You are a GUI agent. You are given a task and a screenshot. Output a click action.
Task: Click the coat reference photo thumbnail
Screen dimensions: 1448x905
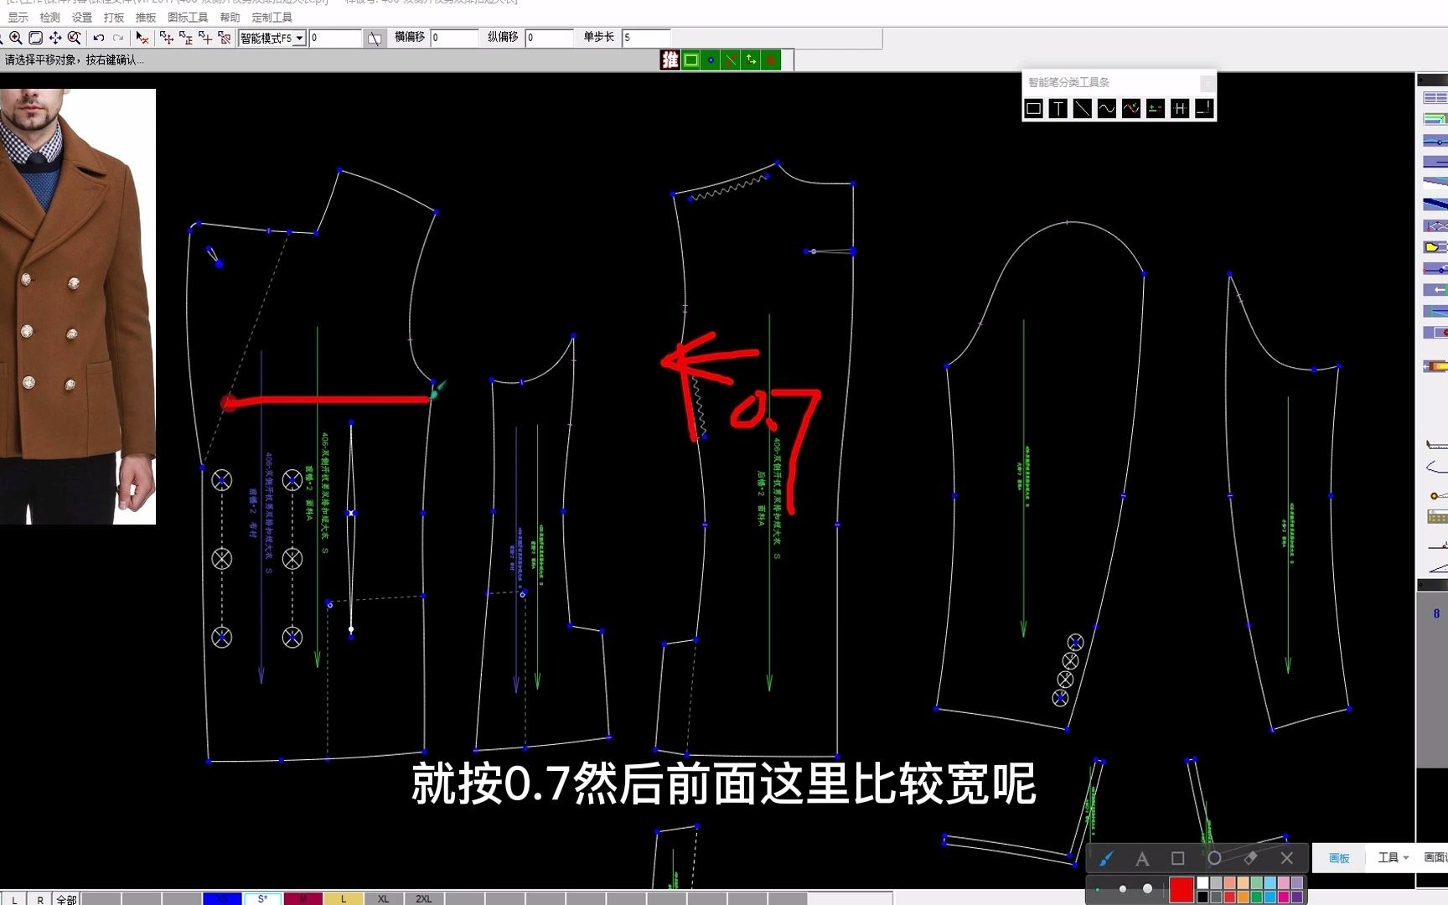click(78, 307)
